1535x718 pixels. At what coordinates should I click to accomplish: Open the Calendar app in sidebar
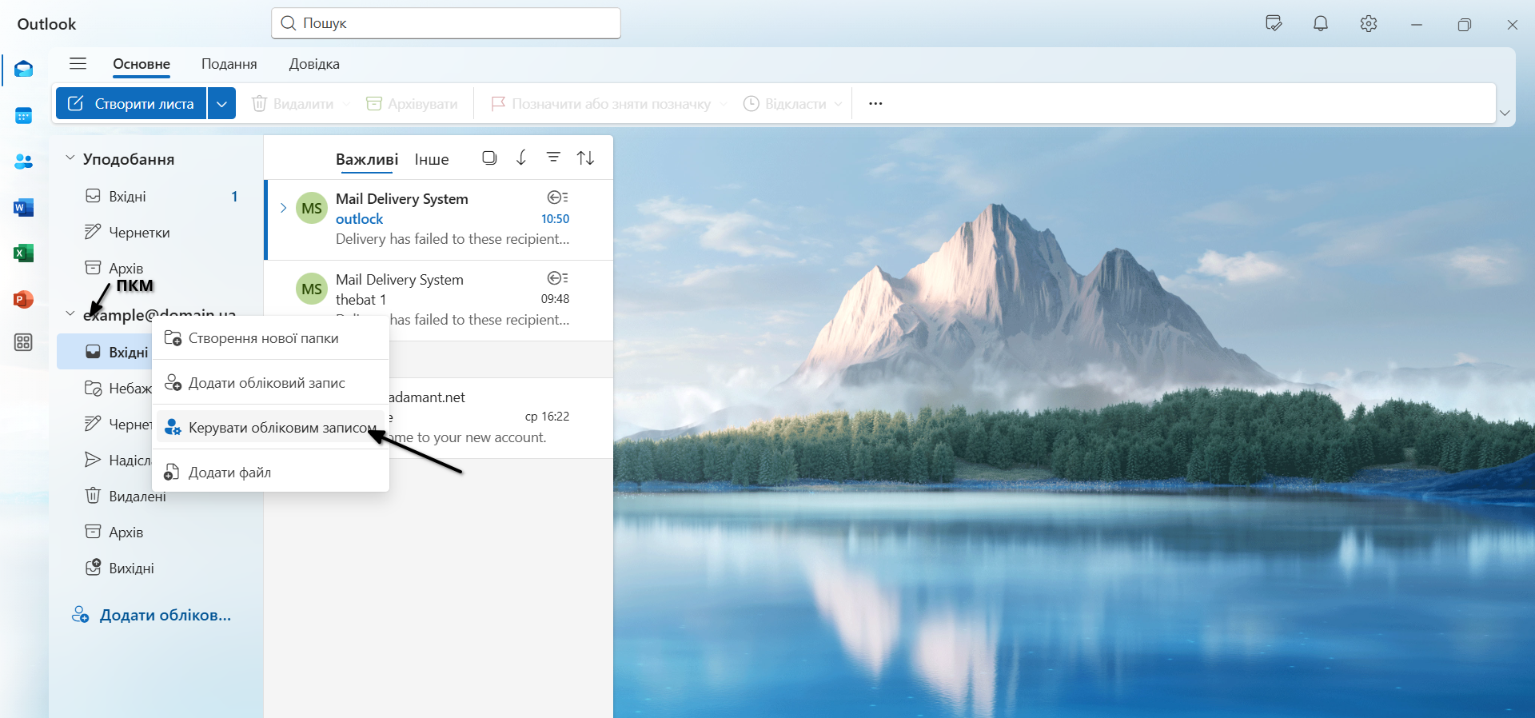(x=23, y=116)
